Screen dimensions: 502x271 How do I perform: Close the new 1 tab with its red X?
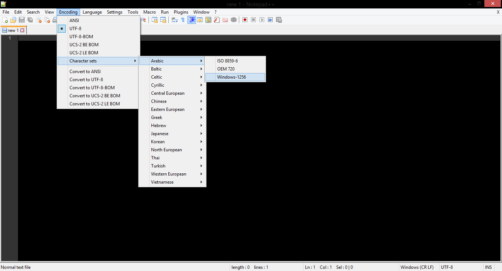click(x=22, y=30)
